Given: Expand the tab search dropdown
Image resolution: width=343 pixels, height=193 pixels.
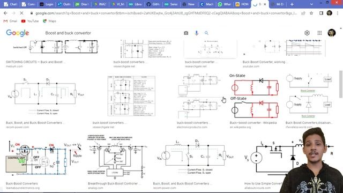Looking at the screenshot, I should tap(311, 4).
